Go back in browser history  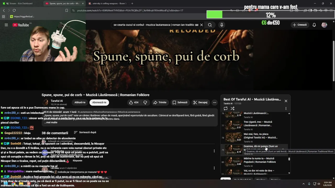pos(4,10)
